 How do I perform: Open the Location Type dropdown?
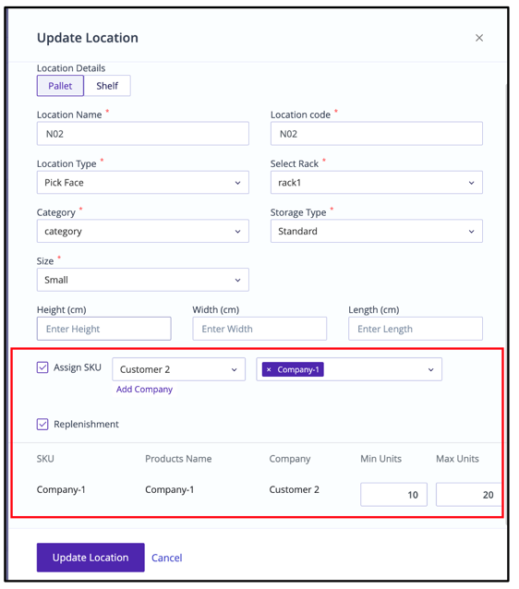[x=143, y=183]
